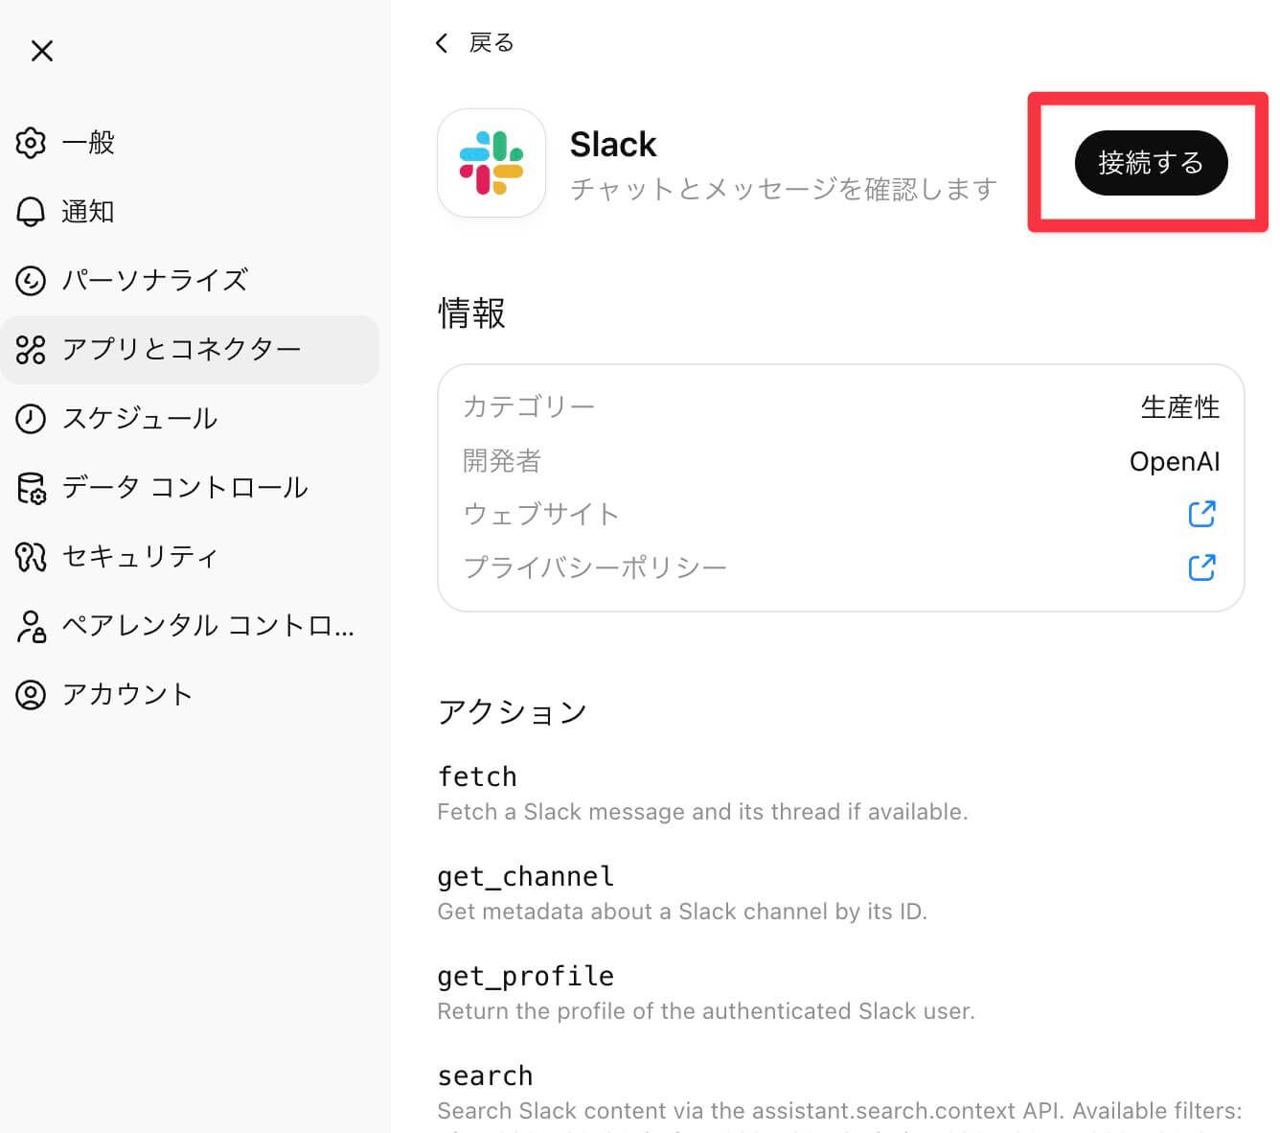1280x1133 pixels.
Task: Click the 一般 gear icon
Action: tap(31, 143)
